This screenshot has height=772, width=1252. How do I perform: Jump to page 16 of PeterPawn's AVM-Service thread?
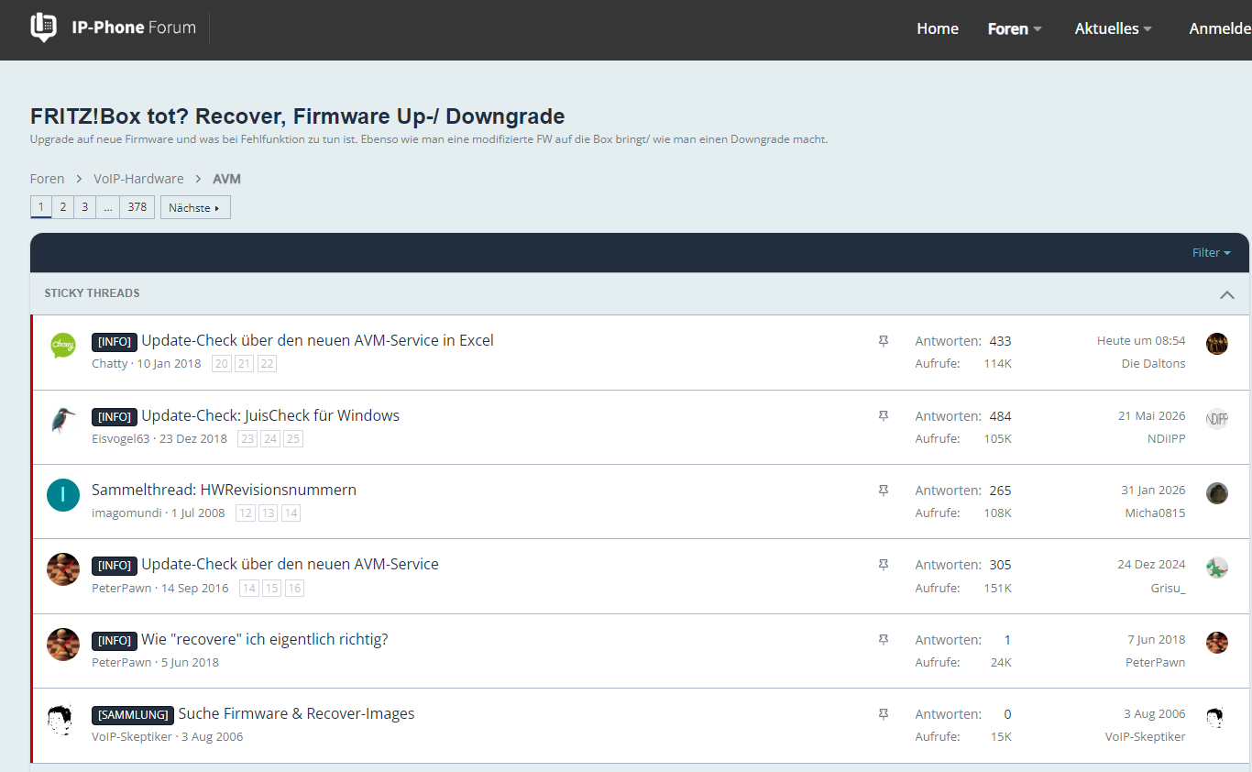click(x=294, y=589)
